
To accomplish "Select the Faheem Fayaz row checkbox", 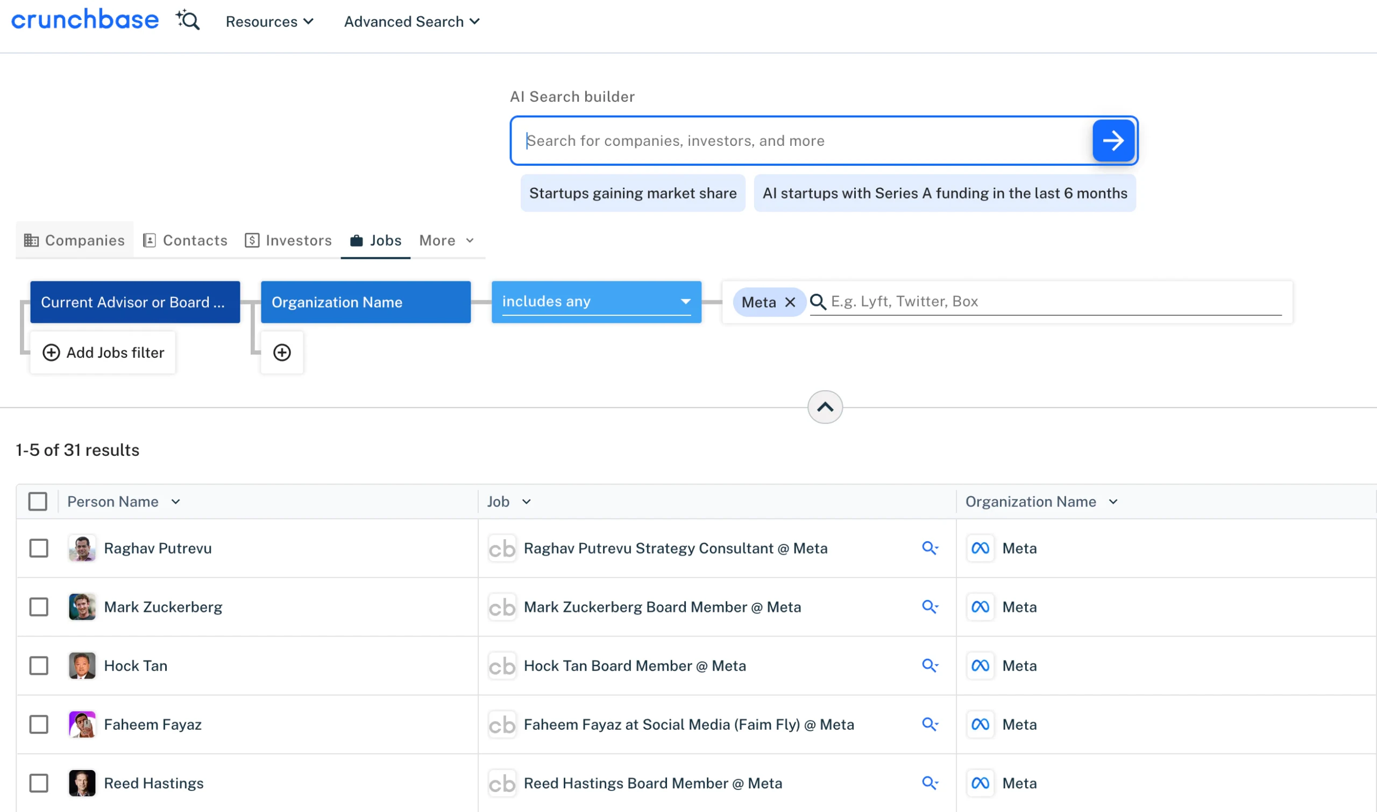I will tap(39, 724).
